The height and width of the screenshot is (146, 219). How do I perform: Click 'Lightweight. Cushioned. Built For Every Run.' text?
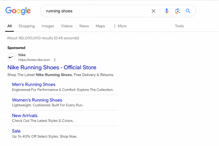(x=47, y=105)
